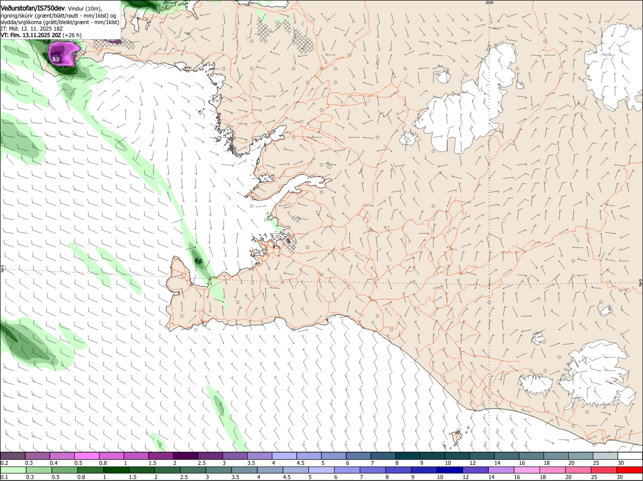Pick upper-row dark teal swatch between 8 and 9
The width and height of the screenshot is (643, 481).
(408, 456)
